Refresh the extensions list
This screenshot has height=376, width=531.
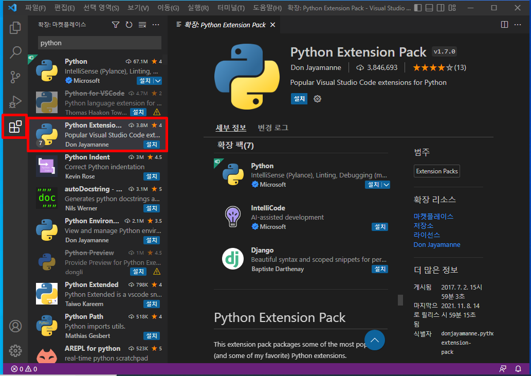click(x=129, y=25)
